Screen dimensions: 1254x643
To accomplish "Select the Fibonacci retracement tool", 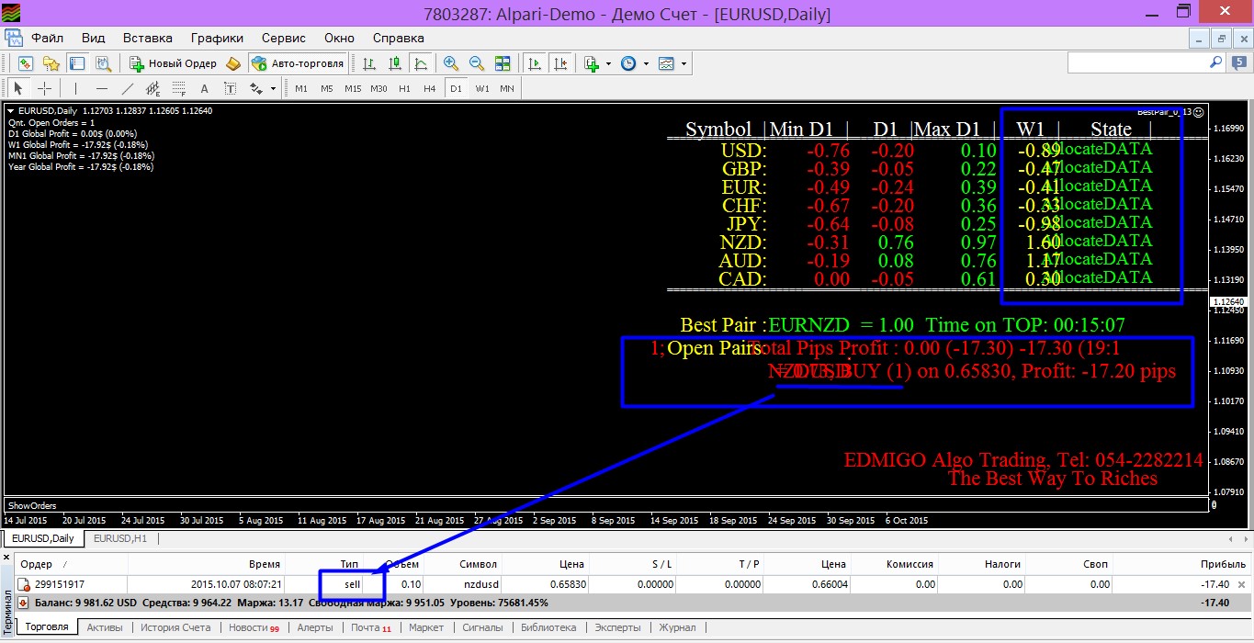I will pyautogui.click(x=178, y=88).
